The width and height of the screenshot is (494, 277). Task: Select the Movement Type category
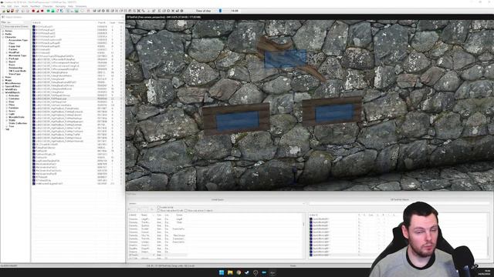click(x=17, y=55)
